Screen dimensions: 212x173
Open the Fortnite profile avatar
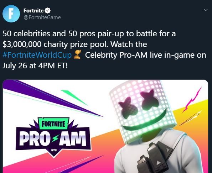11,14
